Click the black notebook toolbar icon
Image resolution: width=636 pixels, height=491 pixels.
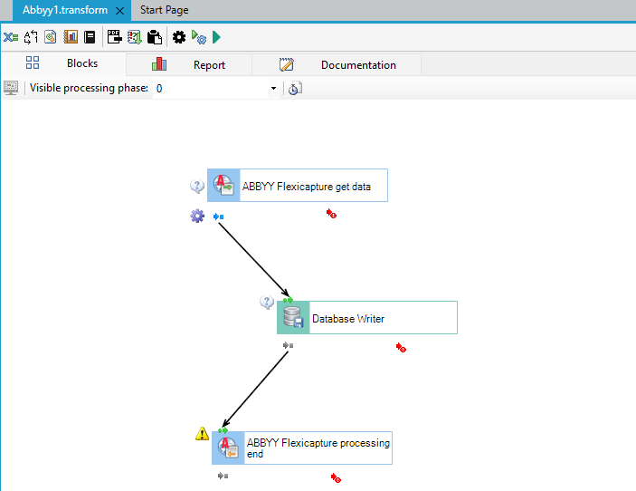tap(90, 37)
